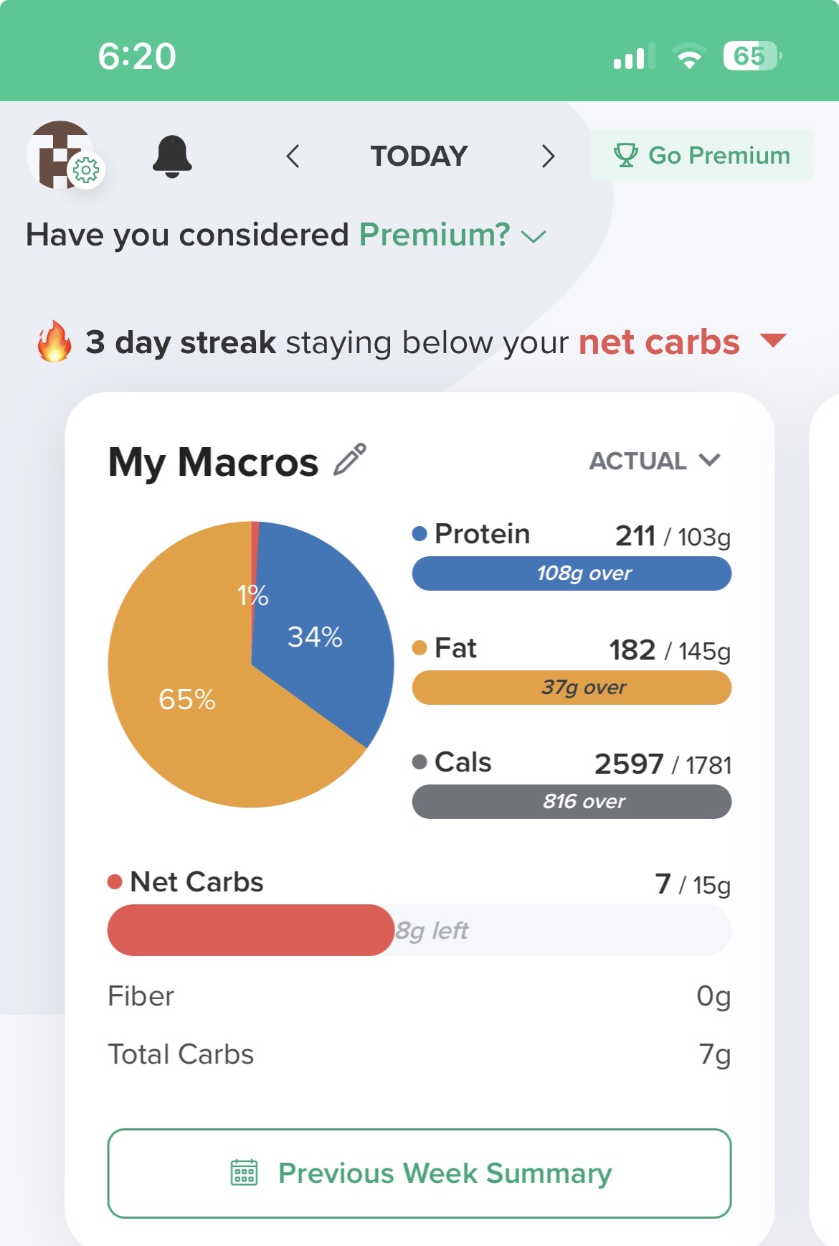
Task: Tap the macros pie chart
Action: click(x=251, y=665)
